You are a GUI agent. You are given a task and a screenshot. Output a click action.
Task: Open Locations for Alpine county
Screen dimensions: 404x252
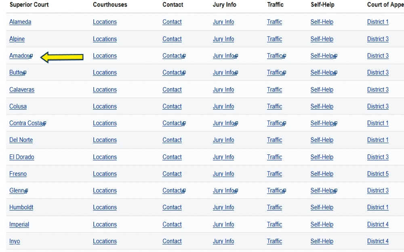(x=105, y=39)
